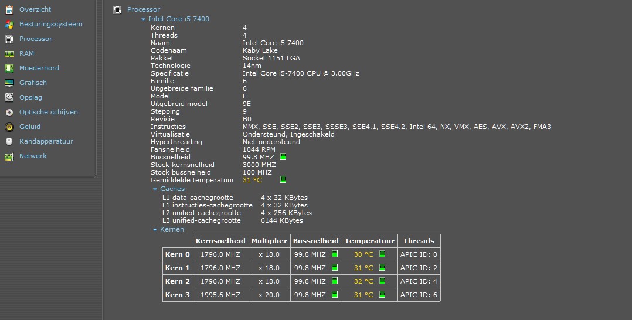The image size is (632, 320).
Task: Click the Ondersteund, Ingeschakeld virtualisation value
Action: 288,135
